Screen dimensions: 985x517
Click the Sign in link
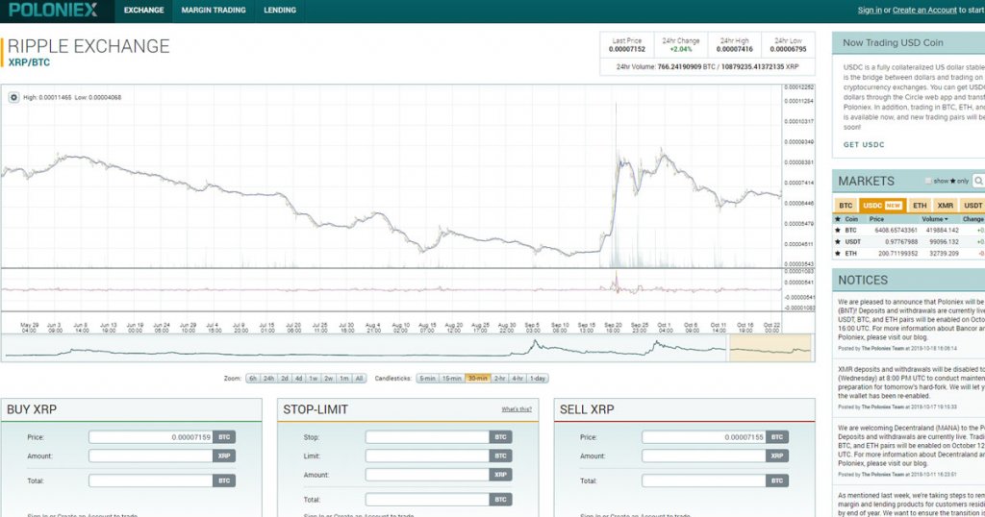pyautogui.click(x=870, y=10)
